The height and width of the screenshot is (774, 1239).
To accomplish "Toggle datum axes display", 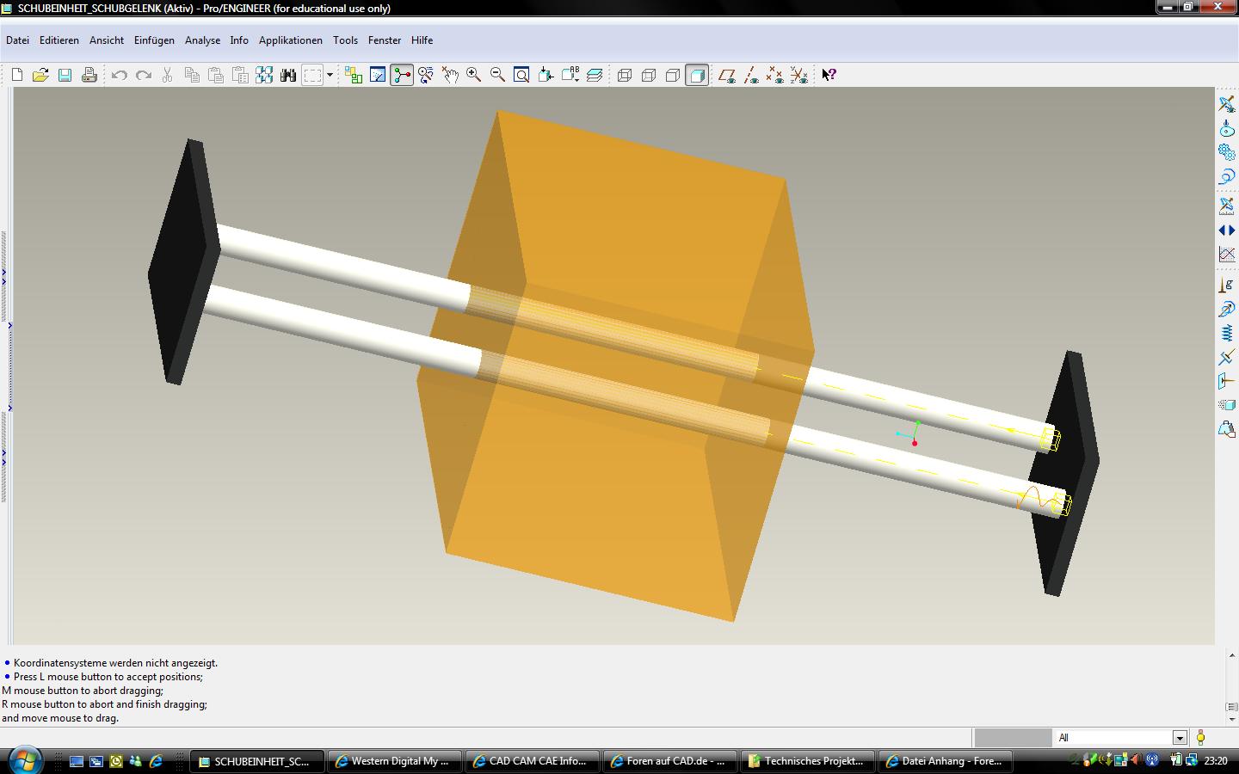I will click(x=751, y=75).
